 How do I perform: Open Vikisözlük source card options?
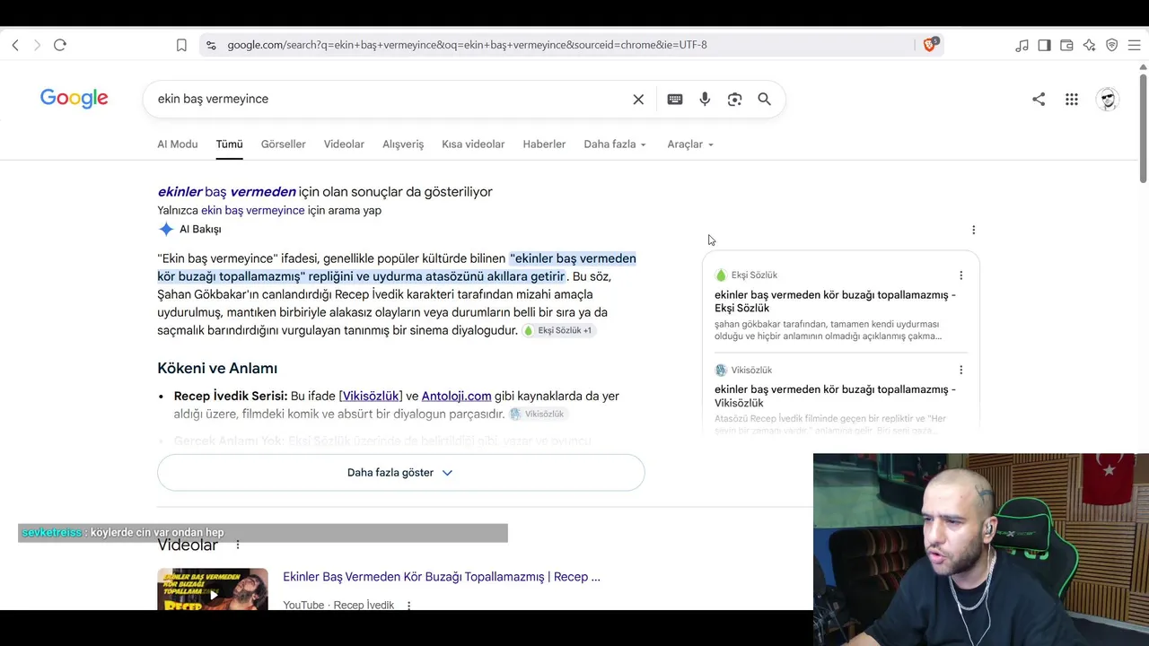coord(960,370)
